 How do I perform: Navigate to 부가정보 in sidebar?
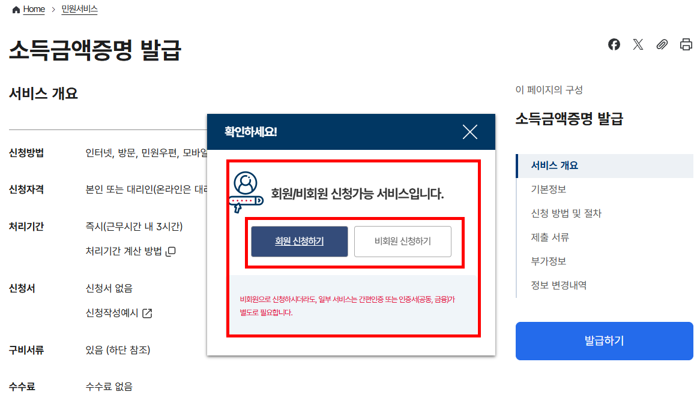pyautogui.click(x=548, y=261)
